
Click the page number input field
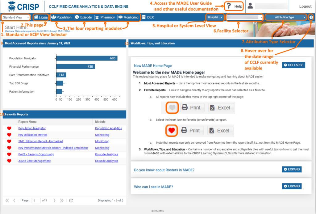[x=36, y=200]
